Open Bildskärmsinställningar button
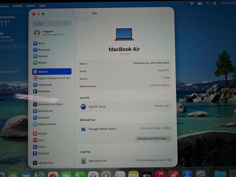Screen dimensions: 236x177 click(x=153, y=138)
